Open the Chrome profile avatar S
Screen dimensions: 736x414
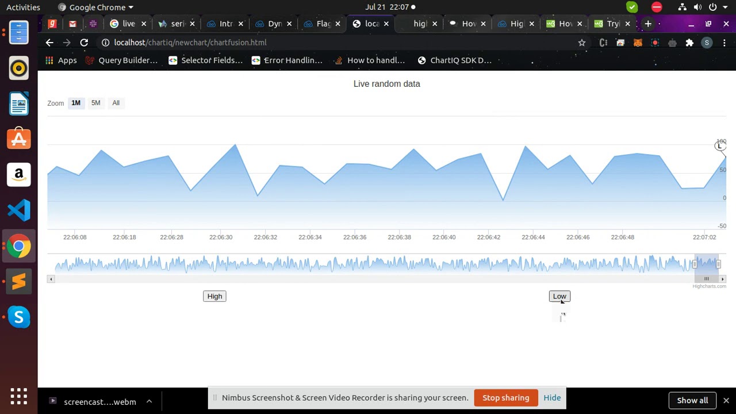click(707, 43)
